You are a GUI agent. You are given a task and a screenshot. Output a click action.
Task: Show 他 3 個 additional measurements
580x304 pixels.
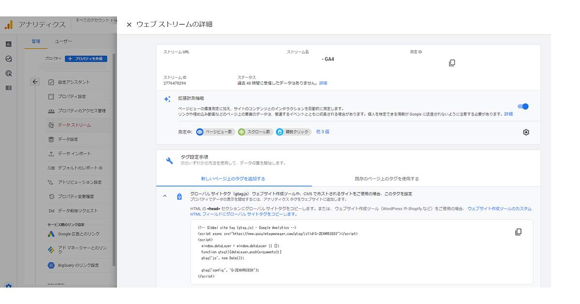point(322,132)
